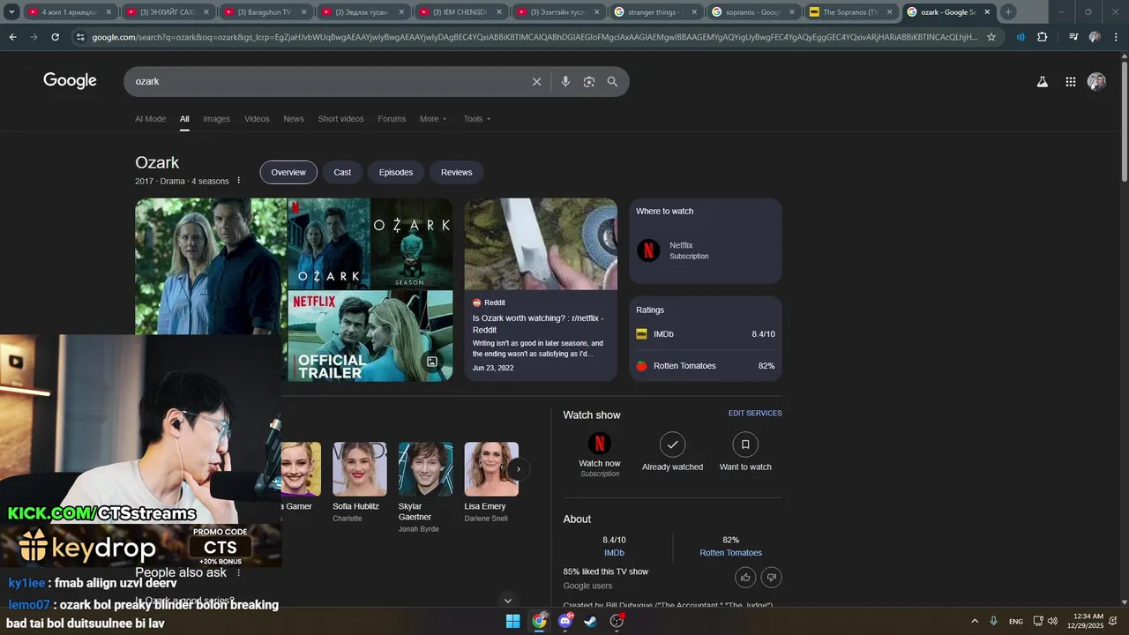The width and height of the screenshot is (1129, 635).
Task: Open the browser extensions puzzle icon
Action: point(1042,37)
